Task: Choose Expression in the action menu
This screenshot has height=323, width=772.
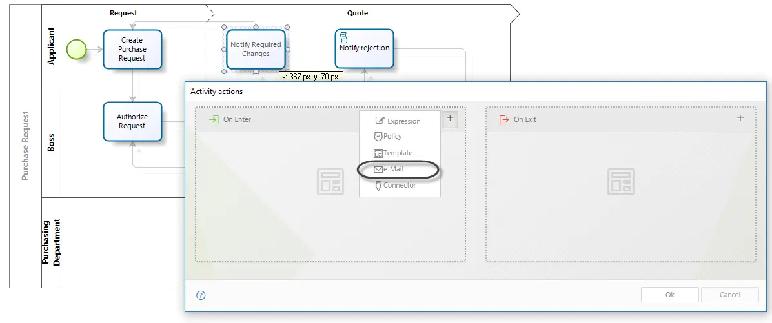Action: point(399,121)
